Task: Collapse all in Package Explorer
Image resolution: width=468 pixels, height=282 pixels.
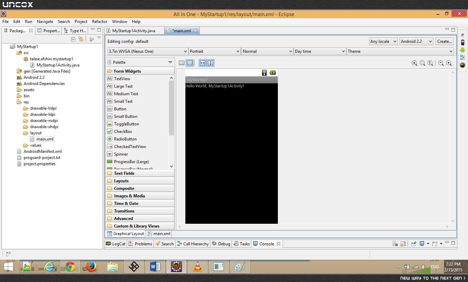Action: [x=73, y=39]
